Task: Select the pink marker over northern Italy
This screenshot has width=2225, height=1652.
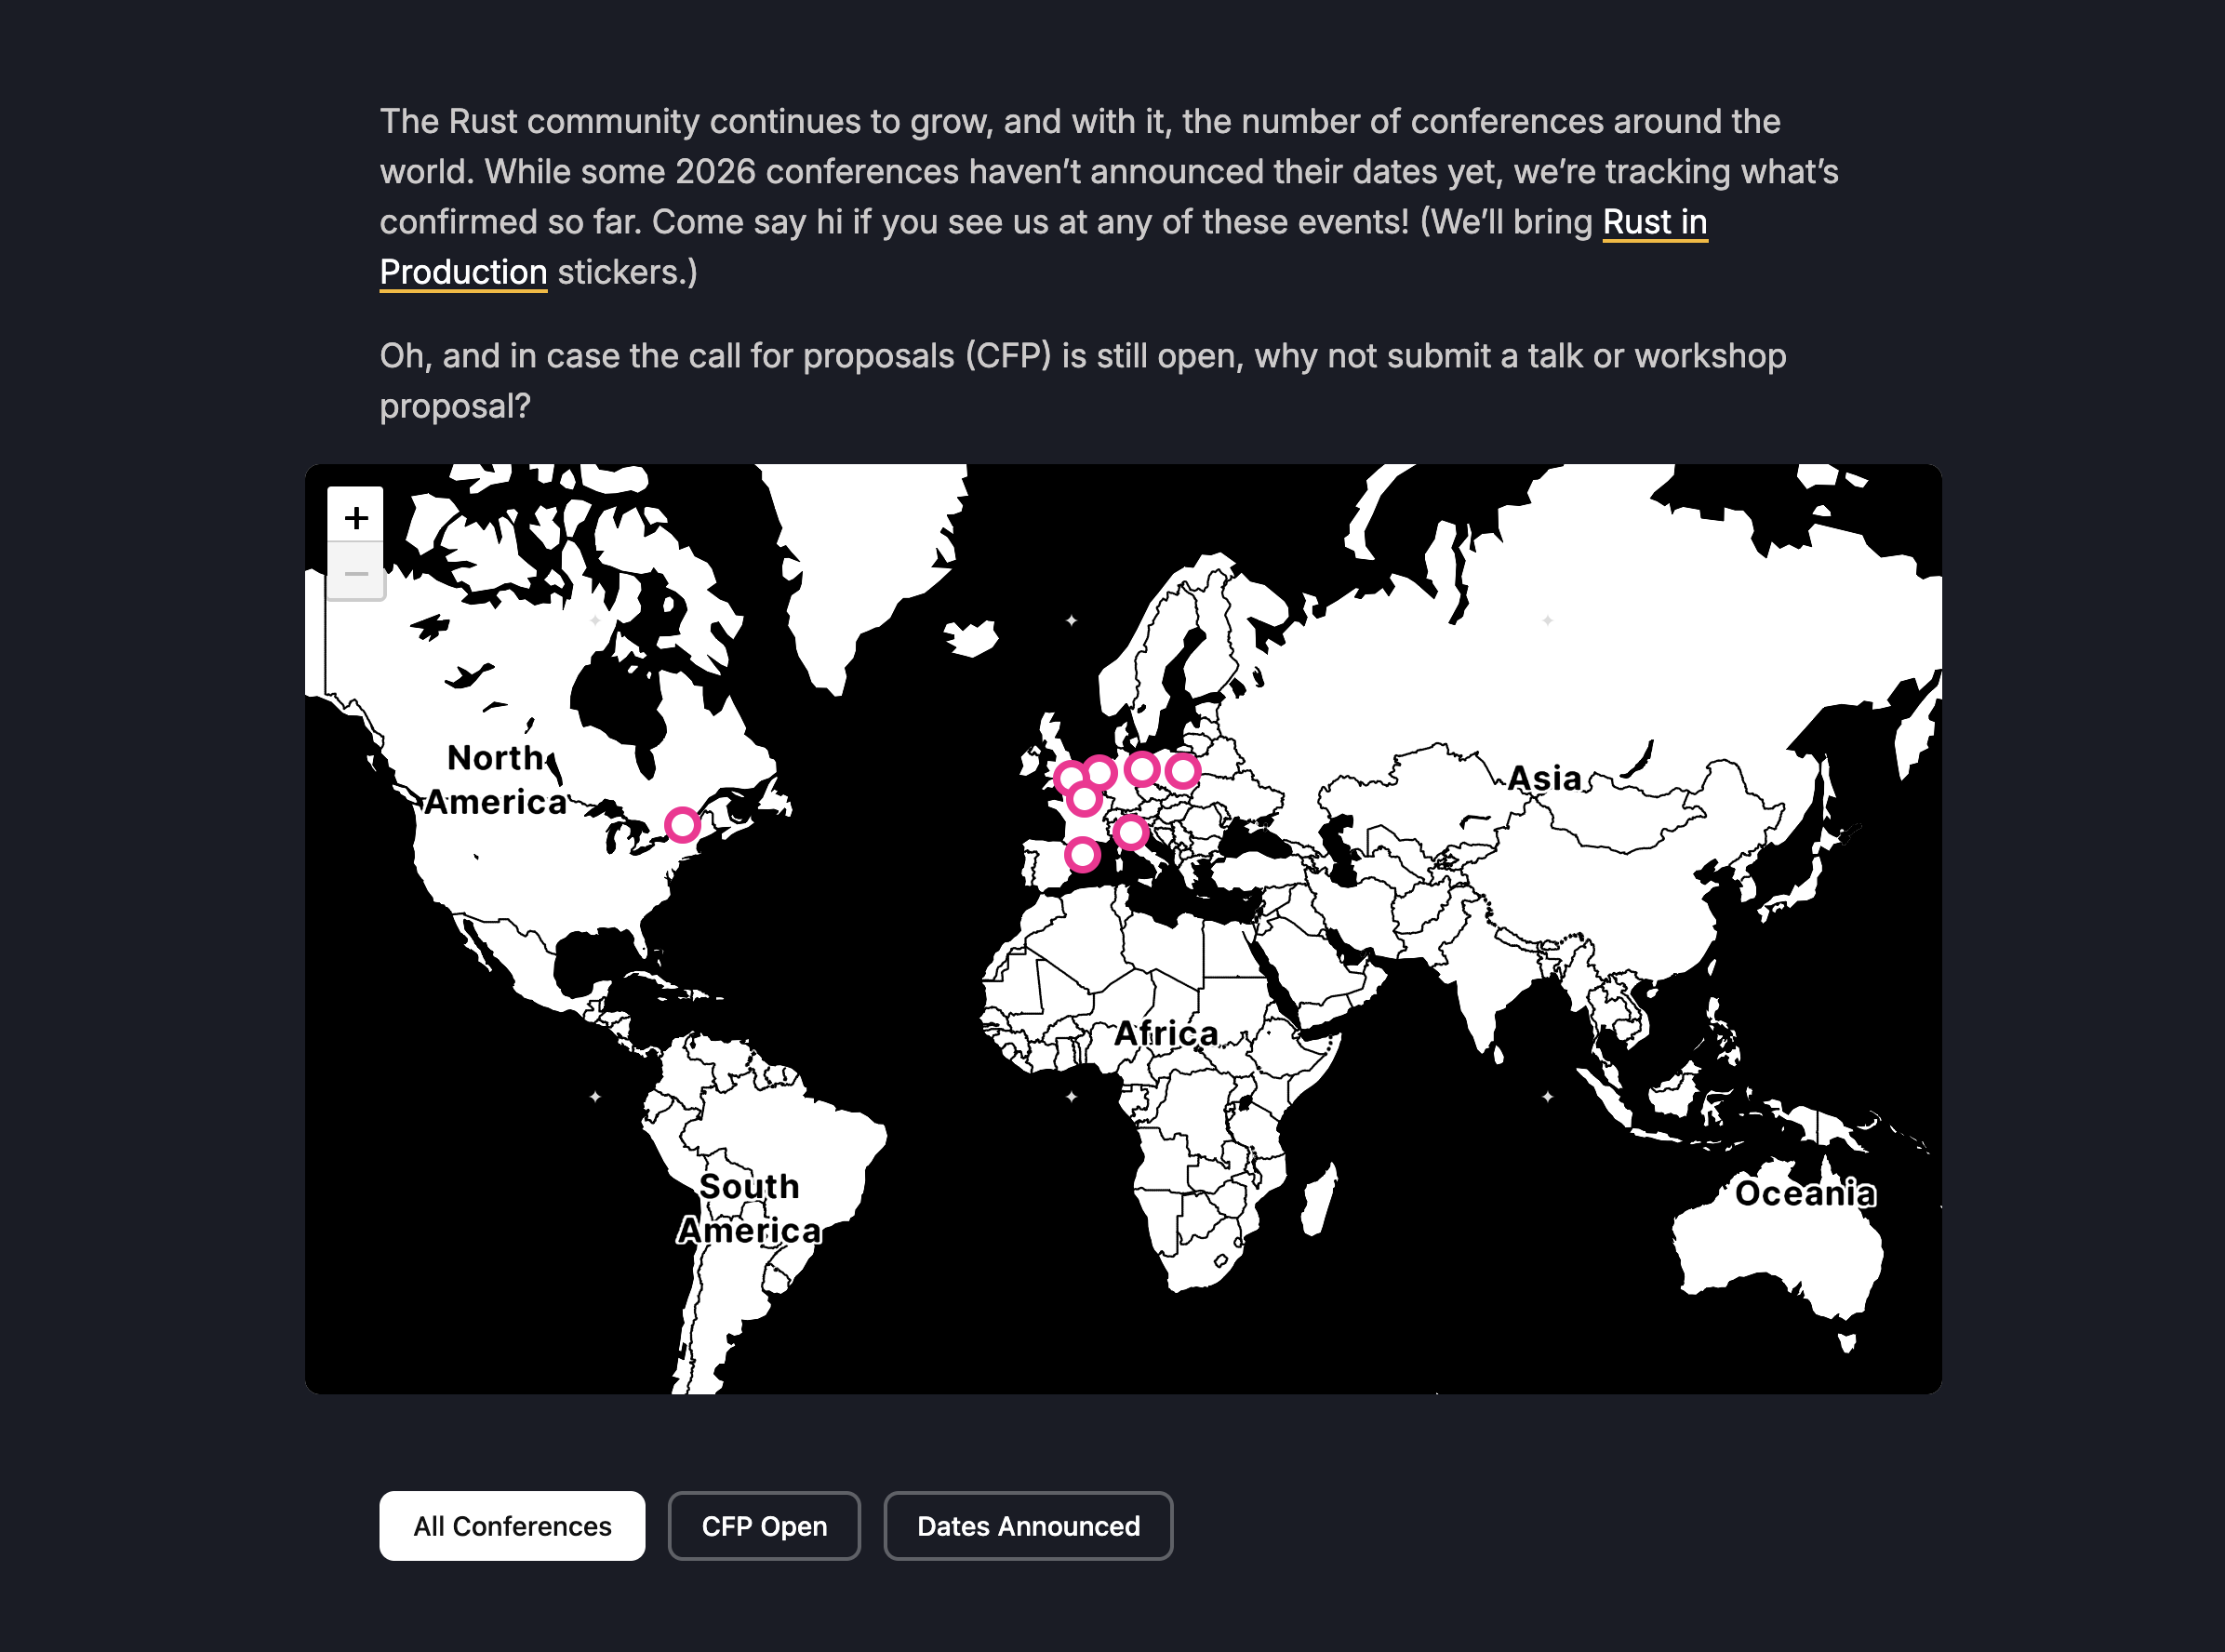Action: [1130, 832]
